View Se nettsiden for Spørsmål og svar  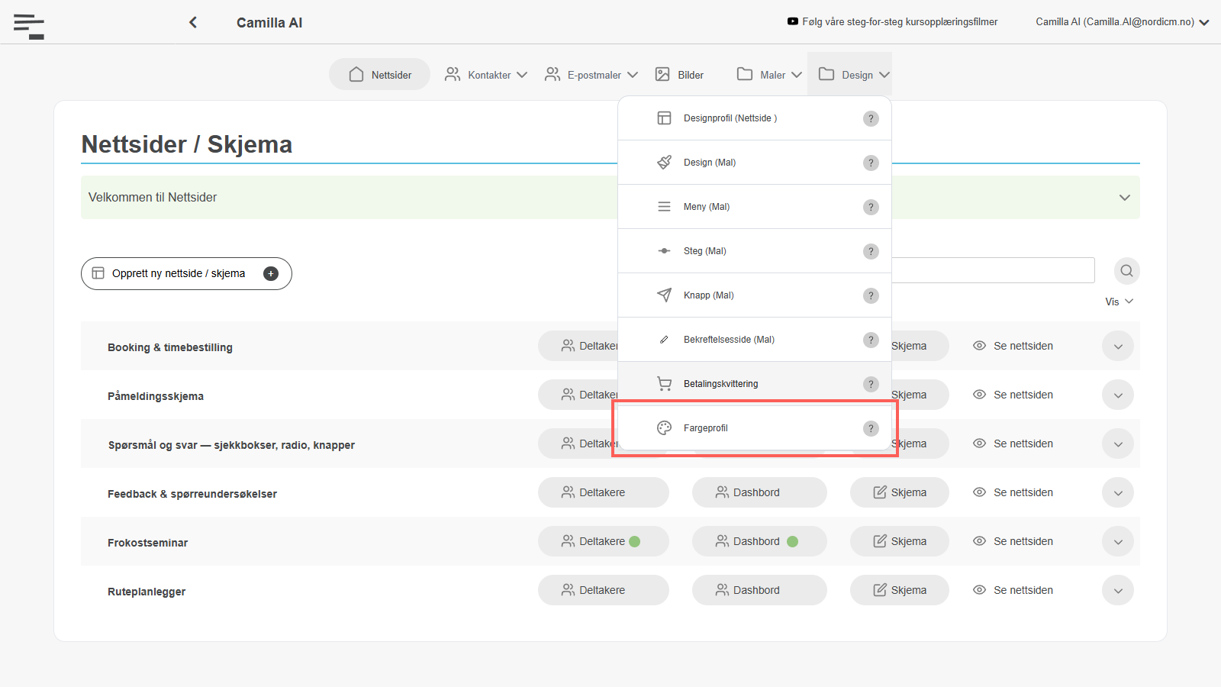coord(1013,443)
